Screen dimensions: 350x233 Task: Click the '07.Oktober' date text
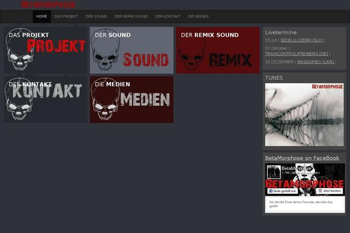pos(276,48)
